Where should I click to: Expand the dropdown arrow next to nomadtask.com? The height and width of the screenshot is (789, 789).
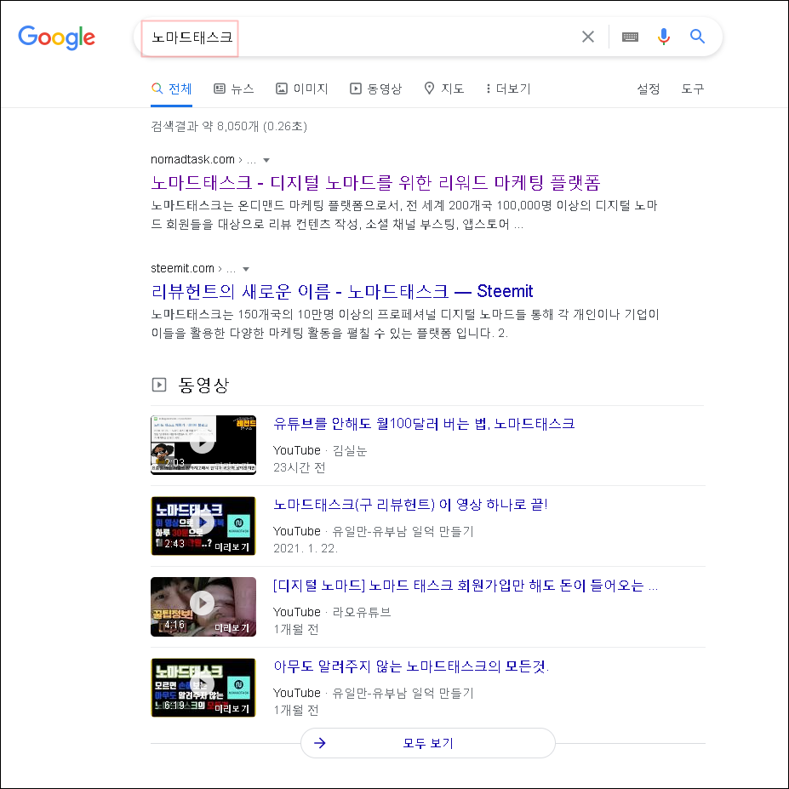[266, 161]
